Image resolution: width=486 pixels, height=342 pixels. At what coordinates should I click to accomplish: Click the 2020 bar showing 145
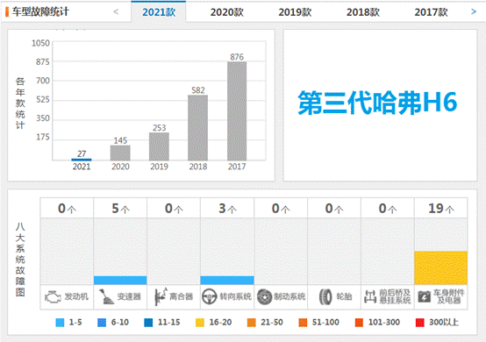(x=120, y=153)
